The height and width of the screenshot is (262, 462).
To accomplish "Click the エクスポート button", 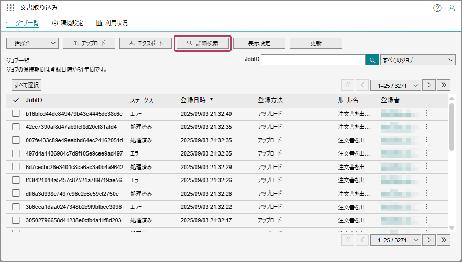I will pyautogui.click(x=146, y=43).
